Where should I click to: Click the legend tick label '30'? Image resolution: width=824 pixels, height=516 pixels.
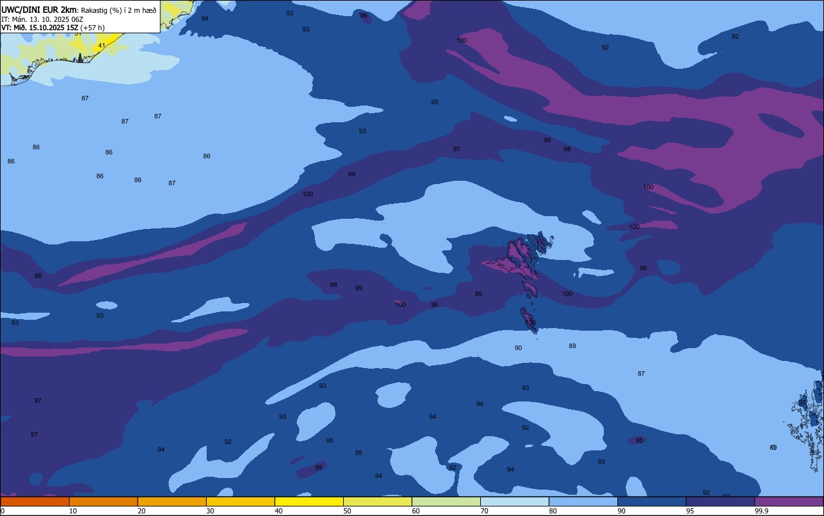pyautogui.click(x=210, y=511)
